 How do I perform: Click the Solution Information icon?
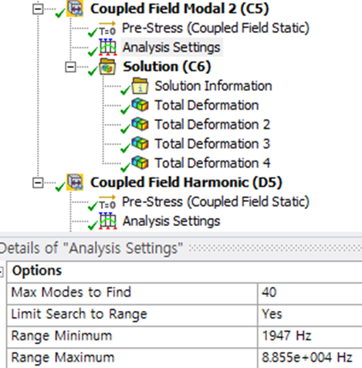click(x=140, y=86)
